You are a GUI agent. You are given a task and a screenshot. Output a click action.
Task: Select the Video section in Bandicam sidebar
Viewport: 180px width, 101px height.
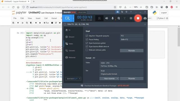(69, 44)
